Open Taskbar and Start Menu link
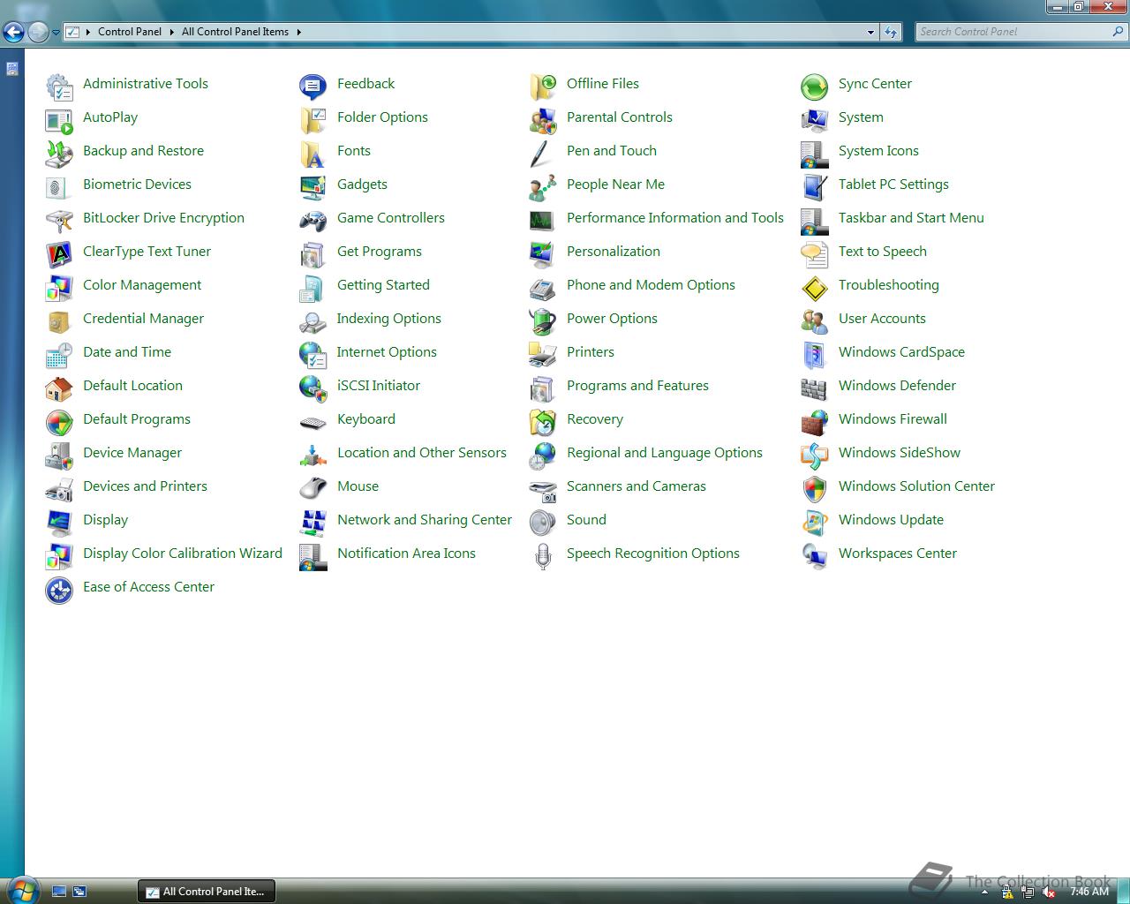Image resolution: width=1130 pixels, height=904 pixels. click(x=911, y=217)
